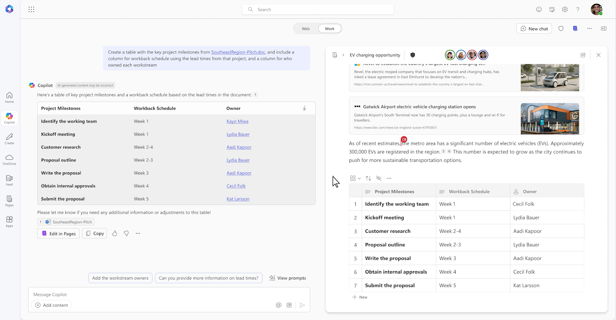Download the milestones table with the arrow icon
Viewport: 616px width, 320px height.
pos(304,108)
